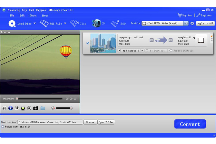Open the Edit menu in menu bar
The image size is (216, 144).
(22, 15)
